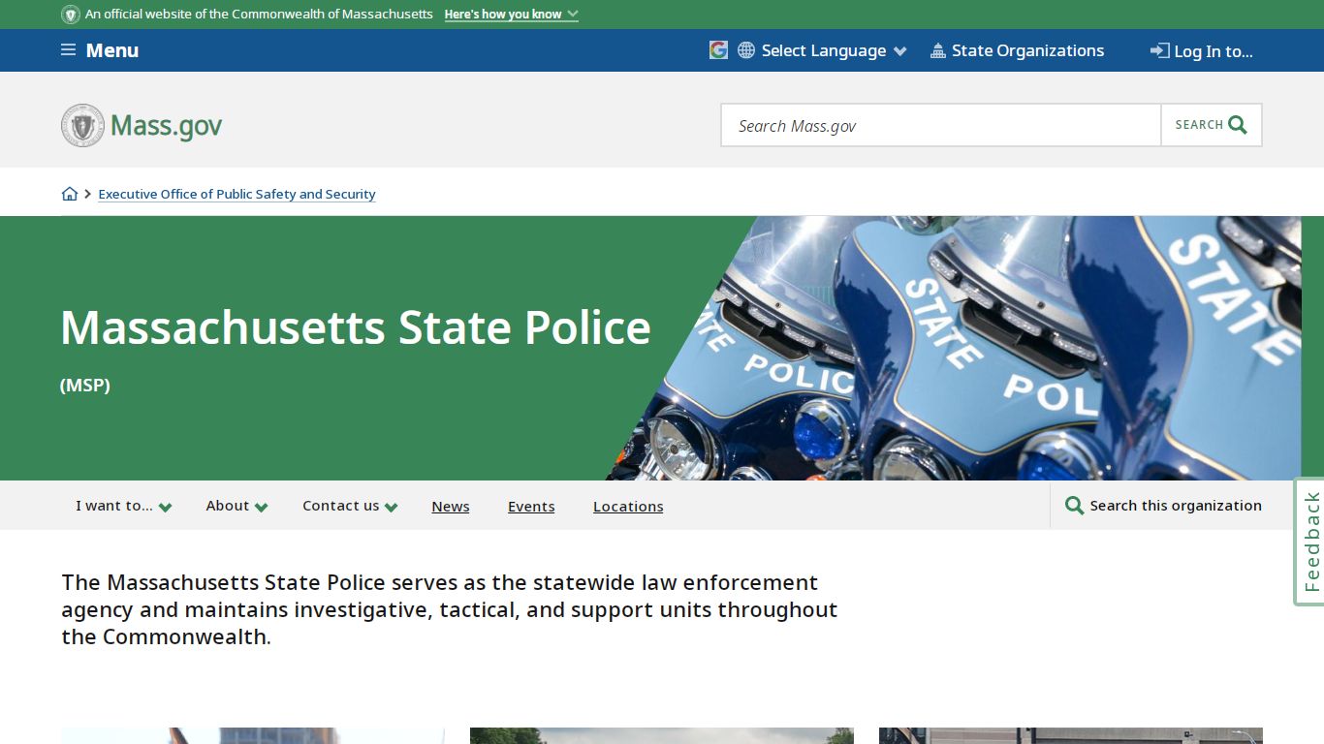Open State Organizations link
This screenshot has width=1324, height=744.
click(x=1027, y=50)
